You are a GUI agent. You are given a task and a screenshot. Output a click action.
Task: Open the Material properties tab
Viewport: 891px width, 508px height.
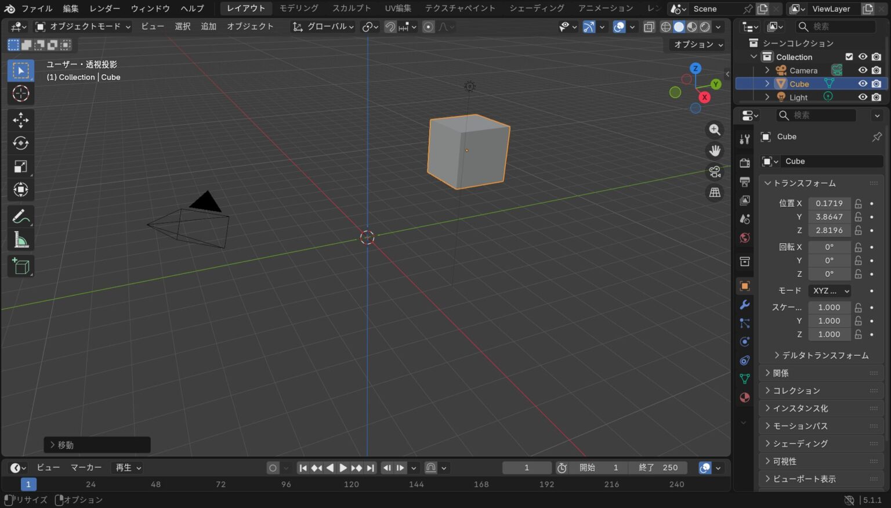[745, 398]
